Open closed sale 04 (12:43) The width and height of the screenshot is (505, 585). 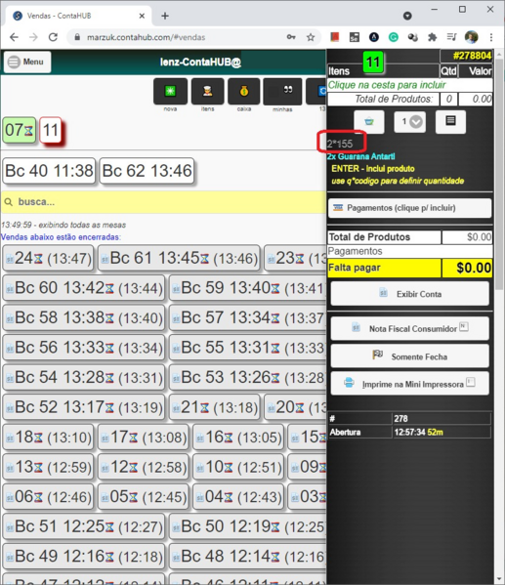coord(238,497)
